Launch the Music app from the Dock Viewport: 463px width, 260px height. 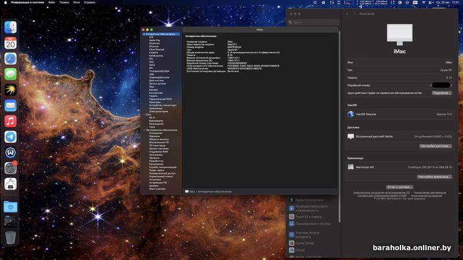pyautogui.click(x=10, y=121)
